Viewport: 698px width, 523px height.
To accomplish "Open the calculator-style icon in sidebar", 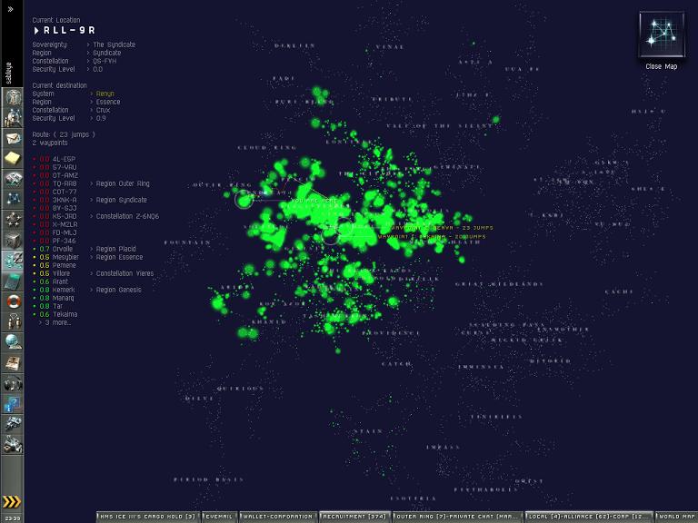I will (13, 281).
